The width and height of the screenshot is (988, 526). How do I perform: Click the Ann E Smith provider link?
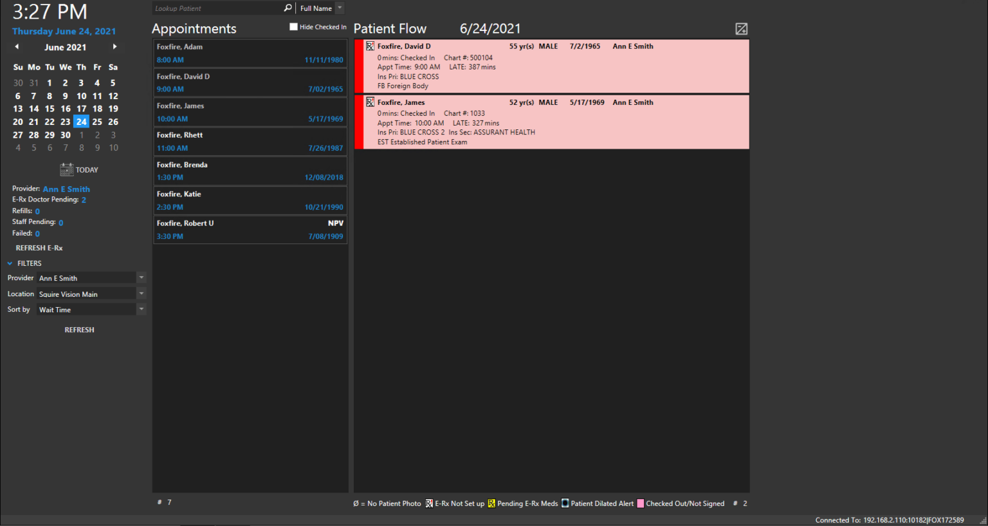[x=66, y=189]
